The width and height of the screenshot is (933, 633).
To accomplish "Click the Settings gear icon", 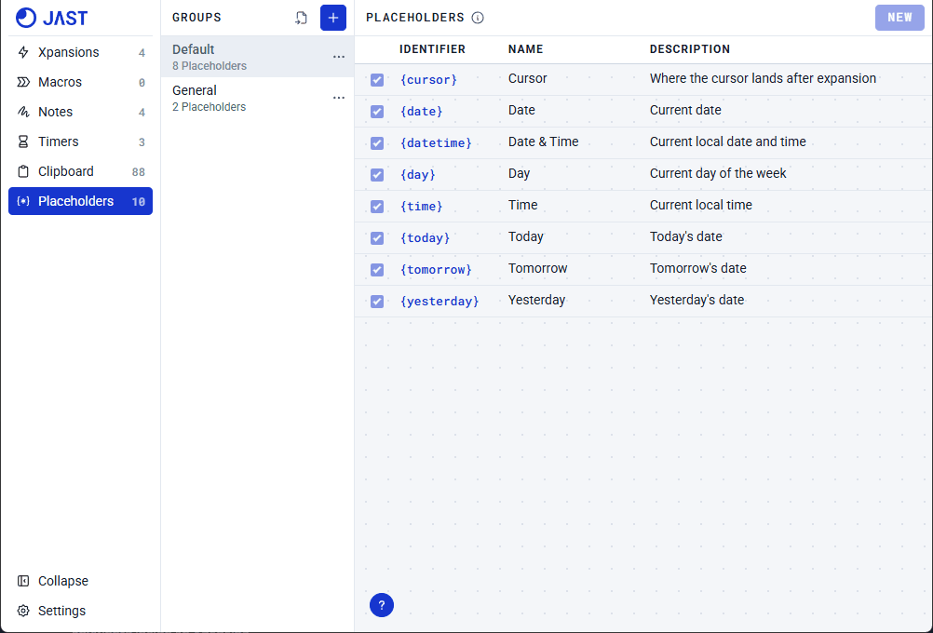I will (x=23, y=611).
